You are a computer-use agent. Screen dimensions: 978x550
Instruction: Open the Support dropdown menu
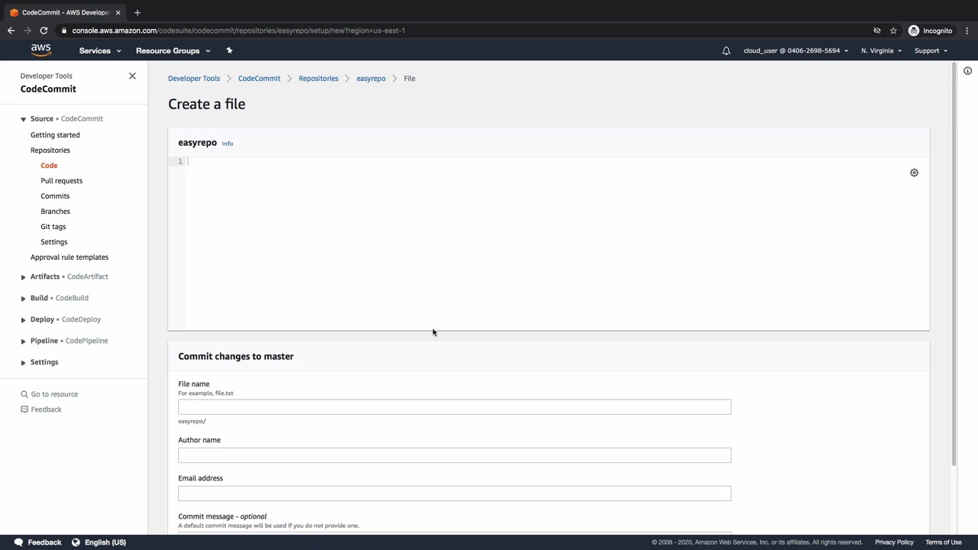931,50
